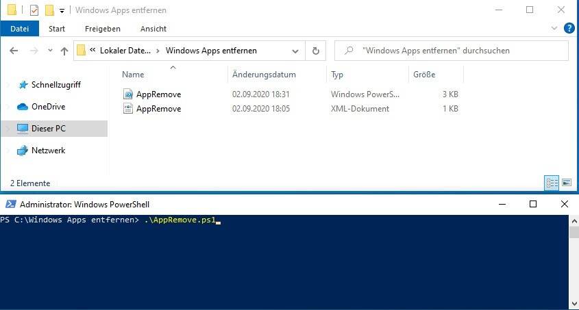Go back using the back arrow
This screenshot has height=310, width=579.
point(14,51)
